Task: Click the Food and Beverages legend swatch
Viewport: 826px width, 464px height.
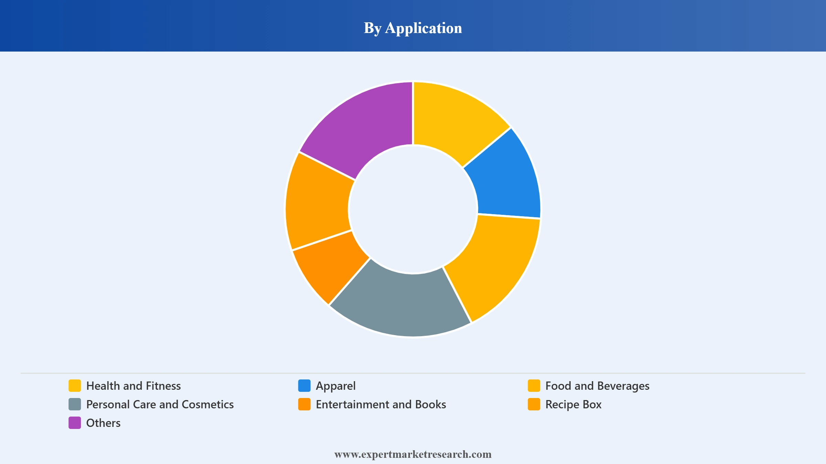Action: (534, 386)
